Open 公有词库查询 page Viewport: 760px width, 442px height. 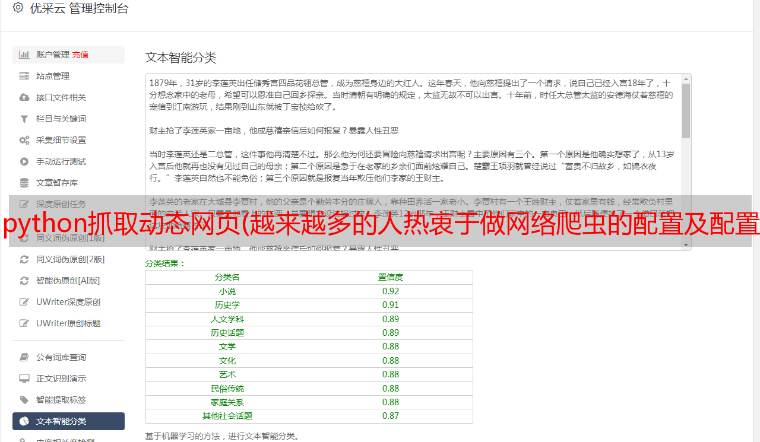coord(68,357)
